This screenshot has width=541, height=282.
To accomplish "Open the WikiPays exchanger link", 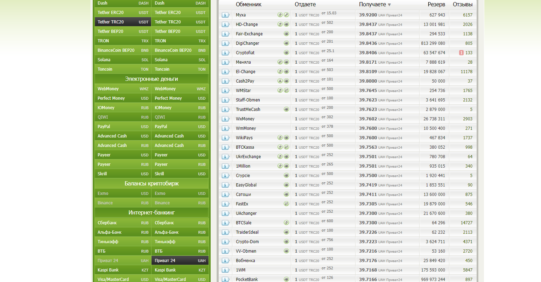I will [x=244, y=138].
